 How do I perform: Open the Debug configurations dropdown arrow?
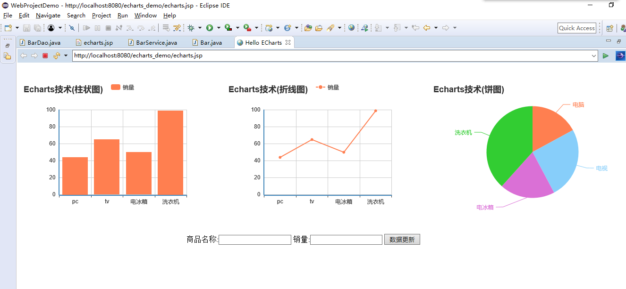tap(200, 28)
